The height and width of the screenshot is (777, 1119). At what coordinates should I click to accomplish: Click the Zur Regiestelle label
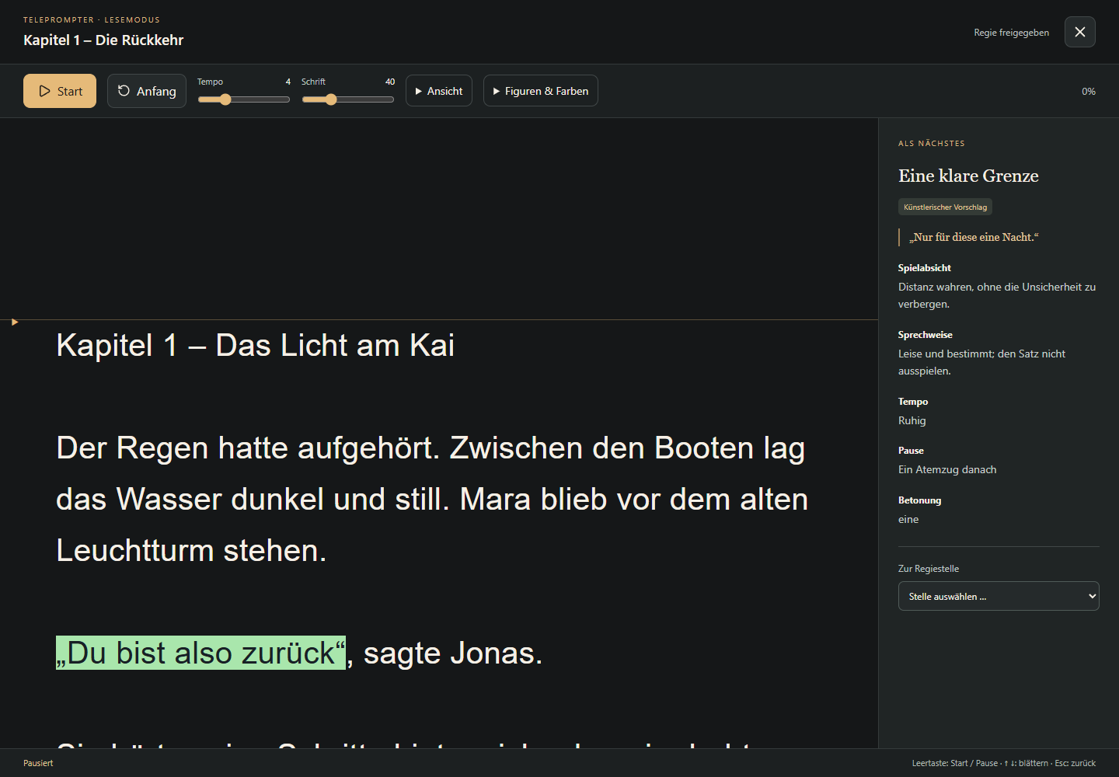click(929, 569)
